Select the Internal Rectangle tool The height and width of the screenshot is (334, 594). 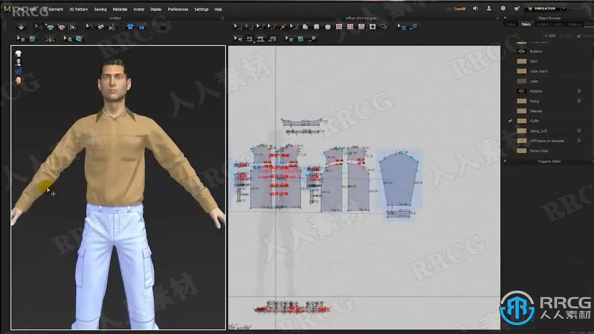(350, 27)
